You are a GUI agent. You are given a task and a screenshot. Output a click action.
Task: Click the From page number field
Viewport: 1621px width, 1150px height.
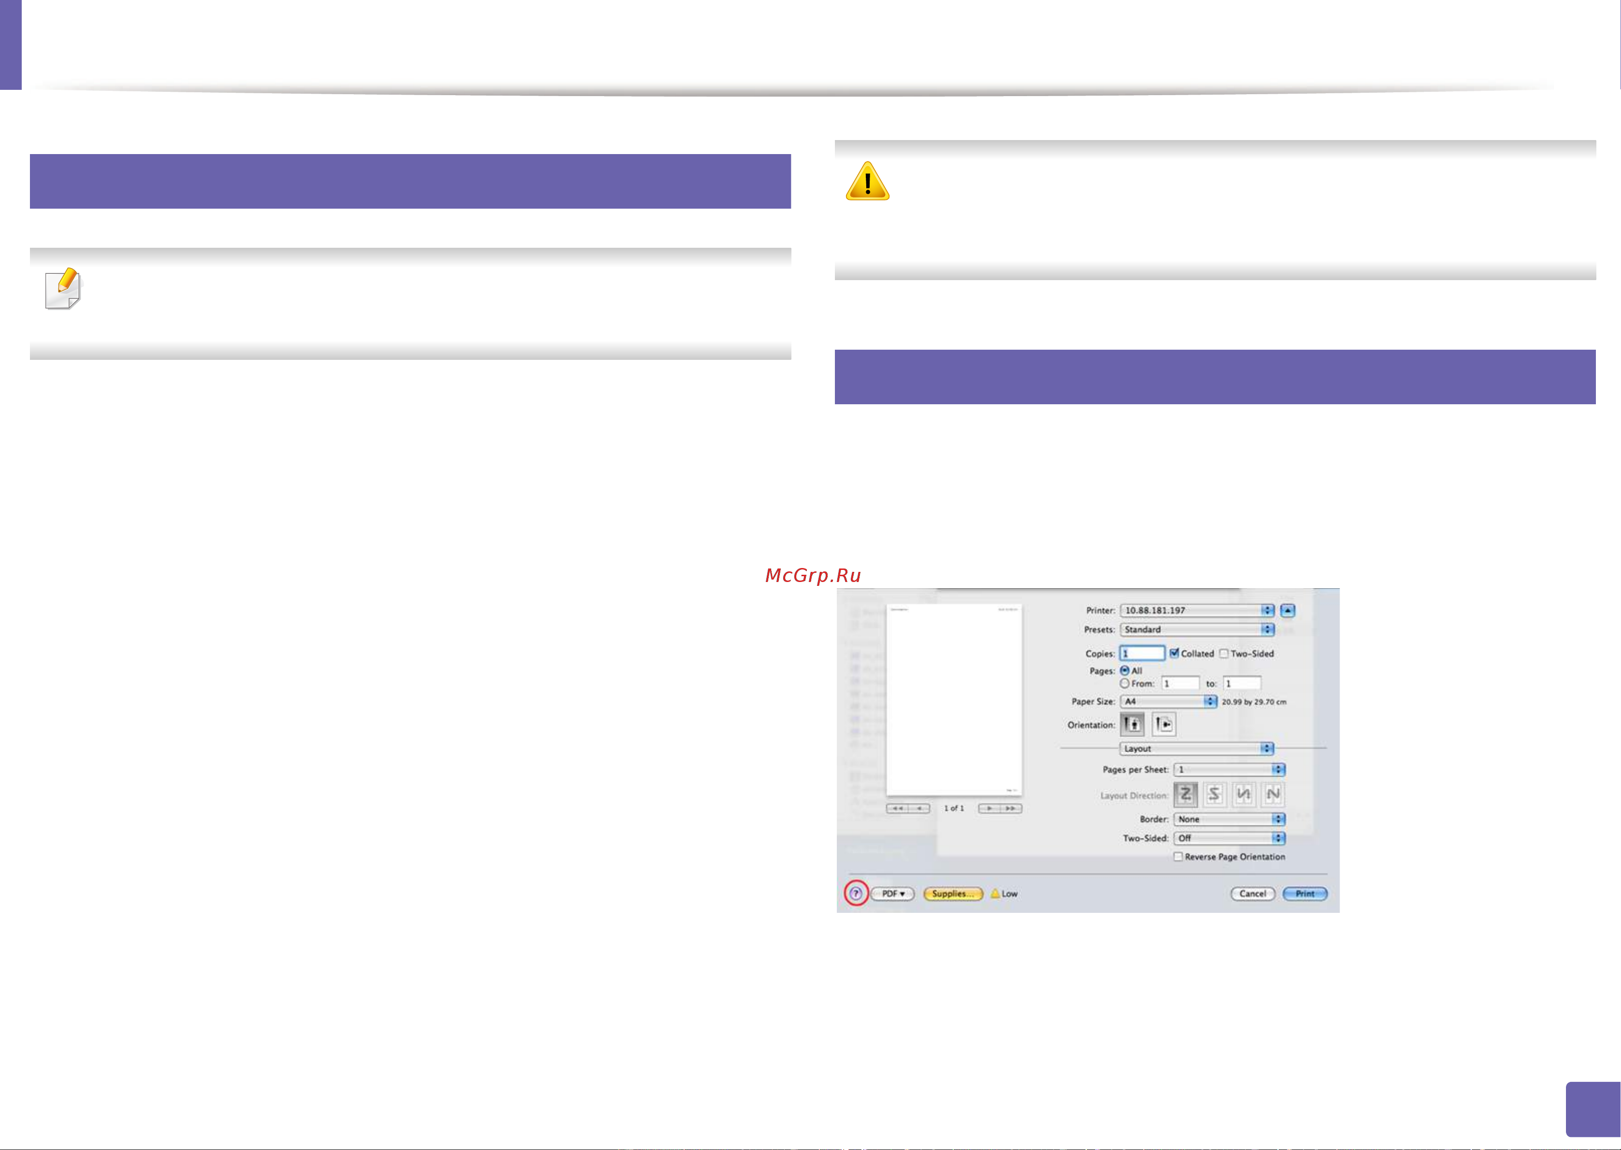pos(1181,683)
